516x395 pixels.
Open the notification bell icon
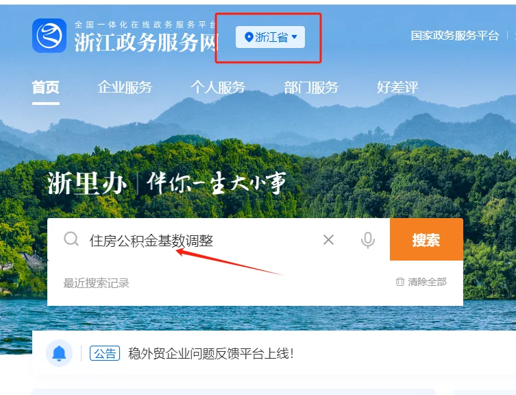(x=59, y=353)
